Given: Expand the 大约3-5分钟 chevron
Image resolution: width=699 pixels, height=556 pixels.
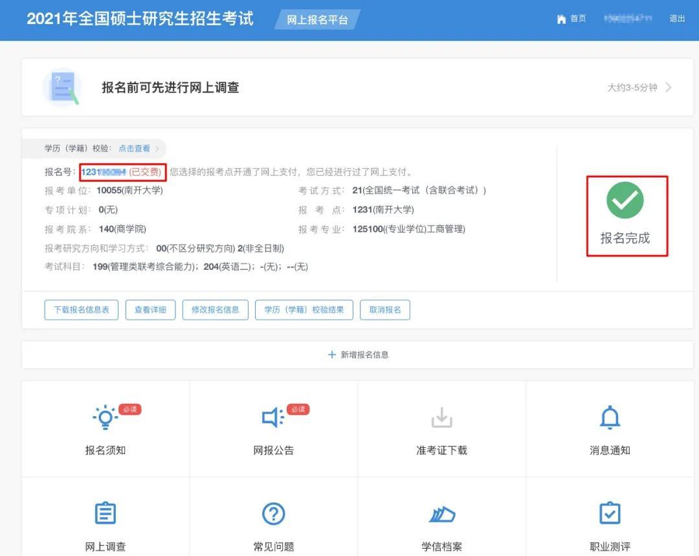Looking at the screenshot, I should point(668,87).
